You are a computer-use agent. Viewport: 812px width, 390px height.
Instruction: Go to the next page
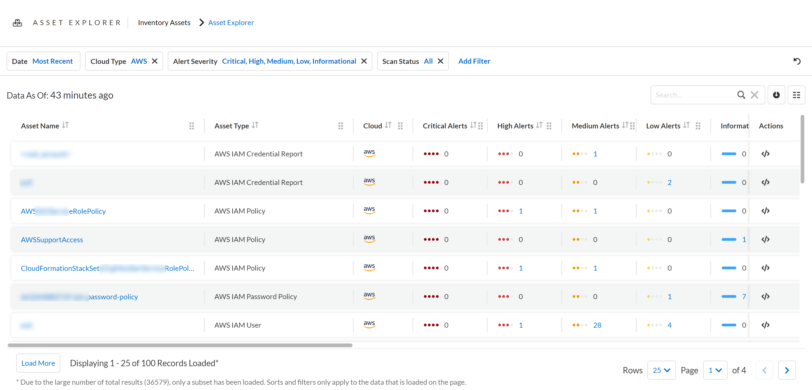pos(787,370)
